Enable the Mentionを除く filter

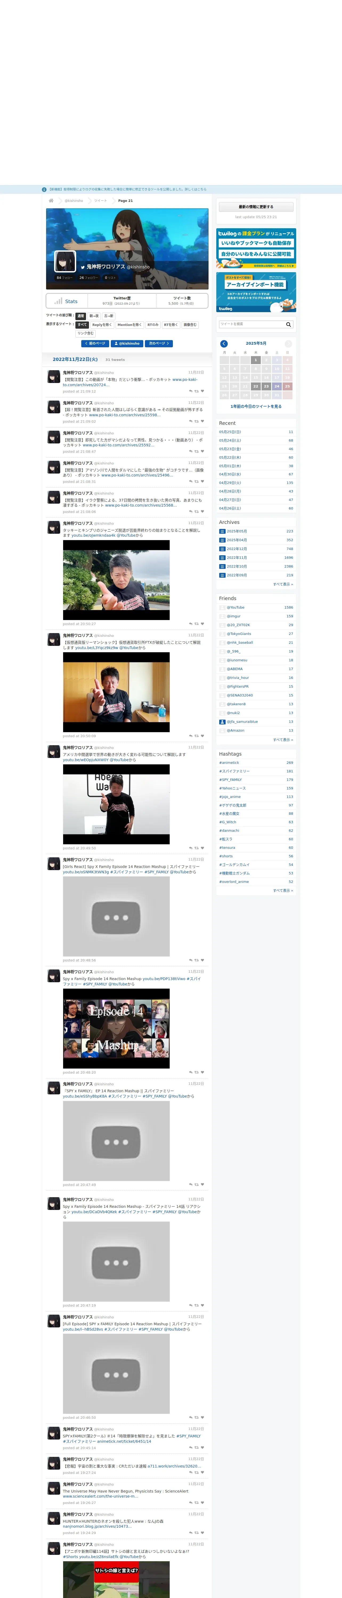[129, 324]
